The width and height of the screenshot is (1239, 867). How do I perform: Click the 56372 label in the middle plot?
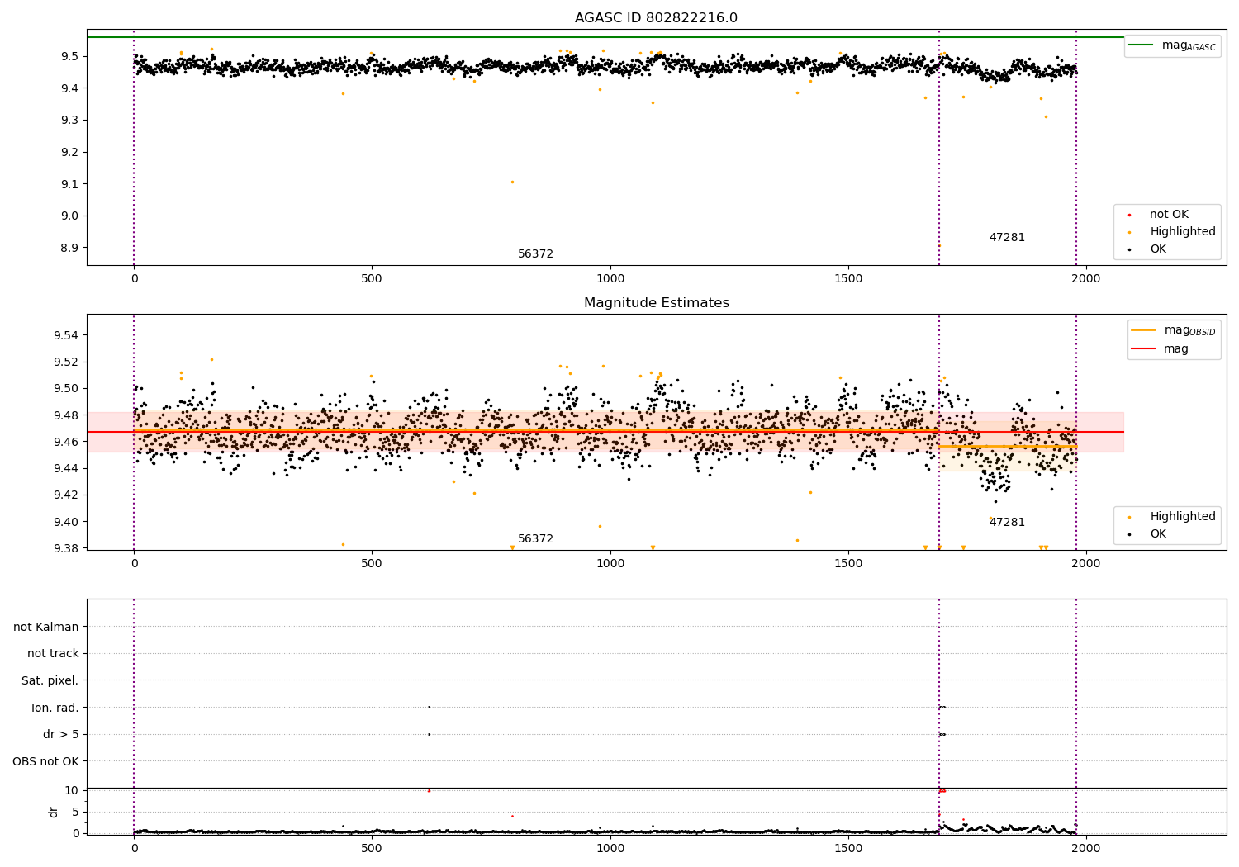coord(535,539)
